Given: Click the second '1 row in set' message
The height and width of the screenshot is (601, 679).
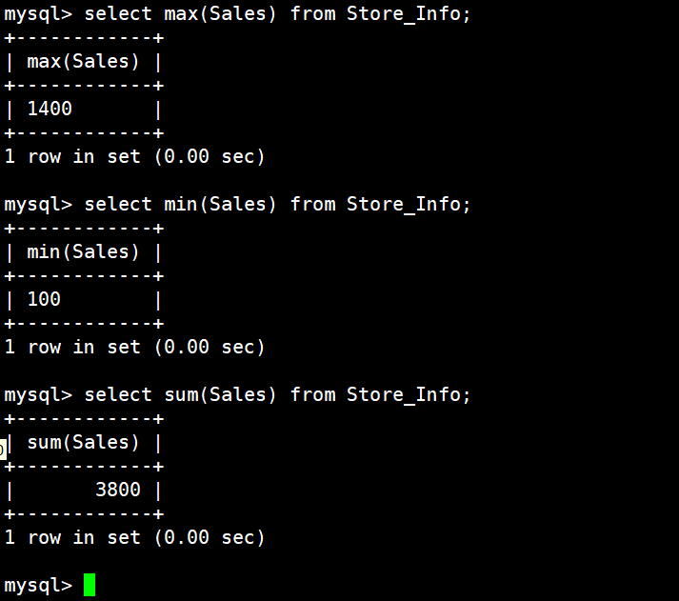Looking at the screenshot, I should 134,348.
